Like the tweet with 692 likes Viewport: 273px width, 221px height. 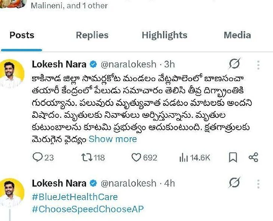[x=136, y=157]
